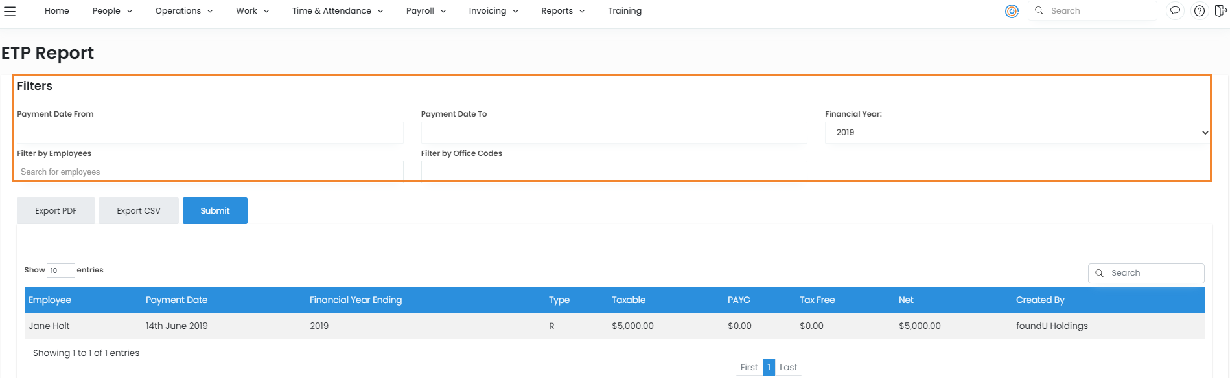This screenshot has height=378, width=1230.
Task: Expand the People menu dropdown
Action: pos(112,11)
